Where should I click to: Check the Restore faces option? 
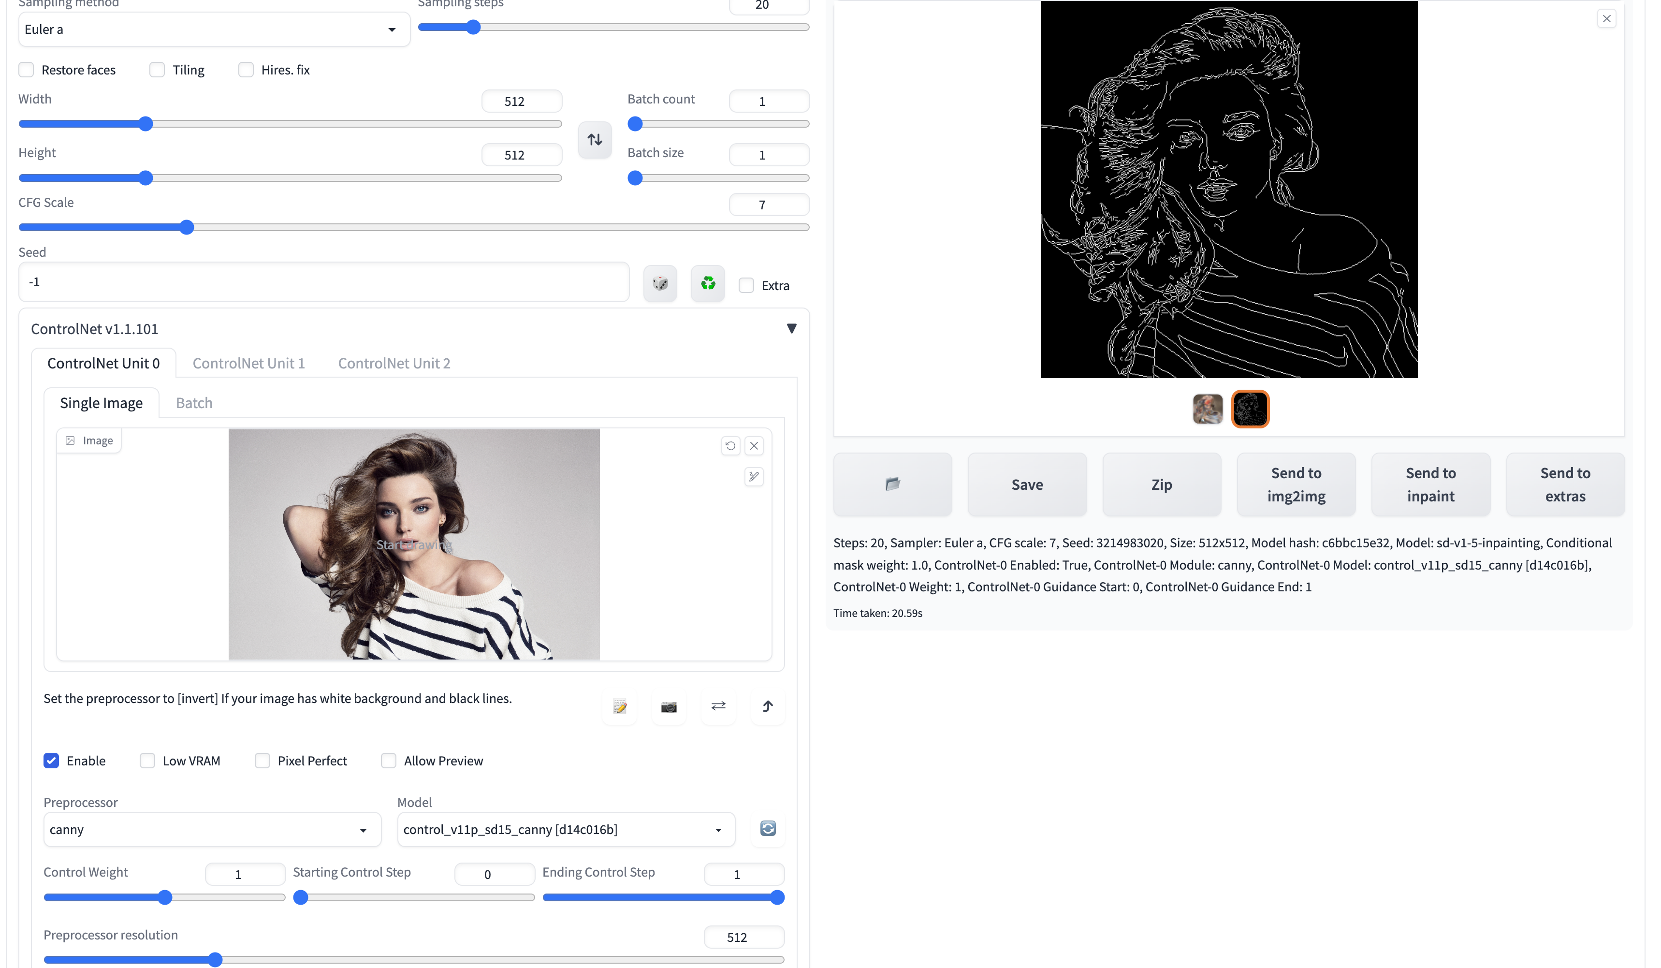point(27,70)
